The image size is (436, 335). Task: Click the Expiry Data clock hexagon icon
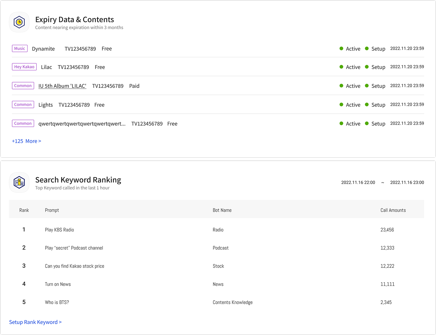(x=19, y=22)
